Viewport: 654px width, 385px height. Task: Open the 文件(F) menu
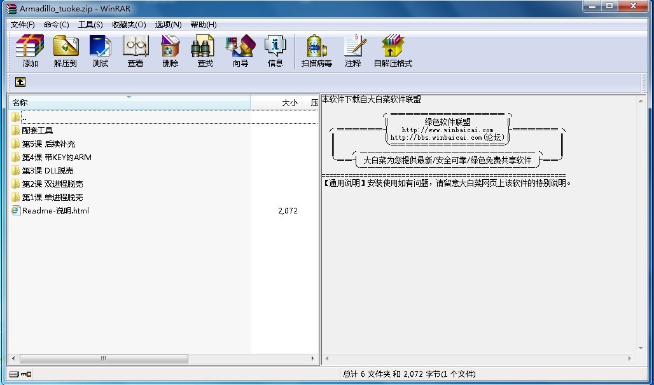coord(23,24)
